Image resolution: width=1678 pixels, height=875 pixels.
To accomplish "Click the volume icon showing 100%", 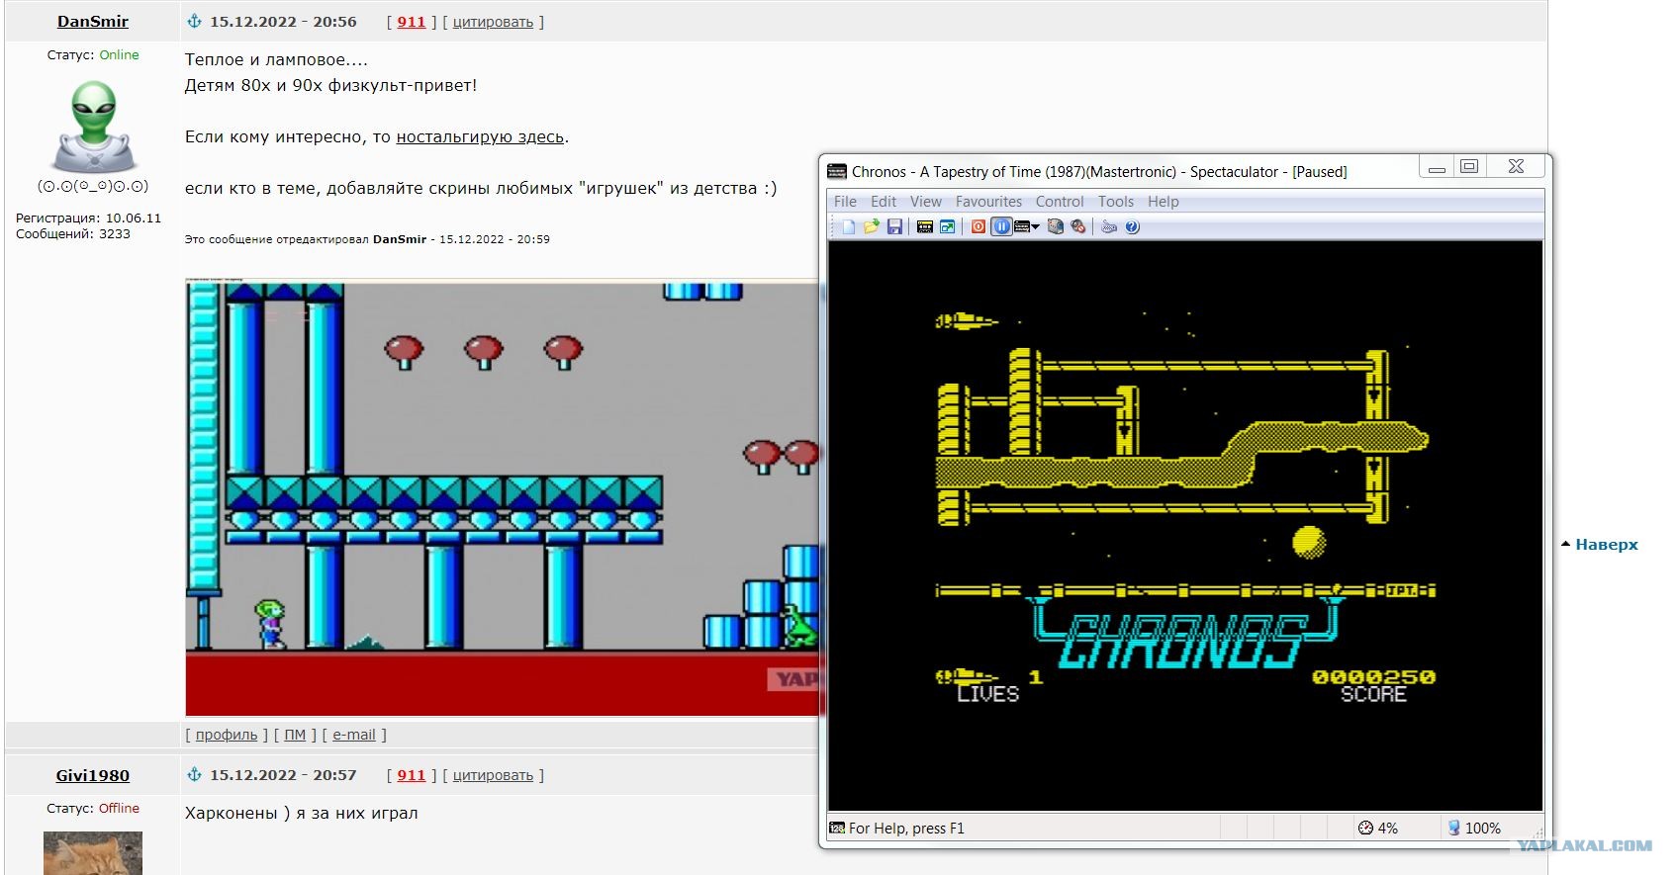I will 1453,828.
